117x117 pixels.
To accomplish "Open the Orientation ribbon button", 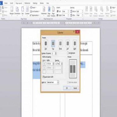I will [x=17, y=11].
